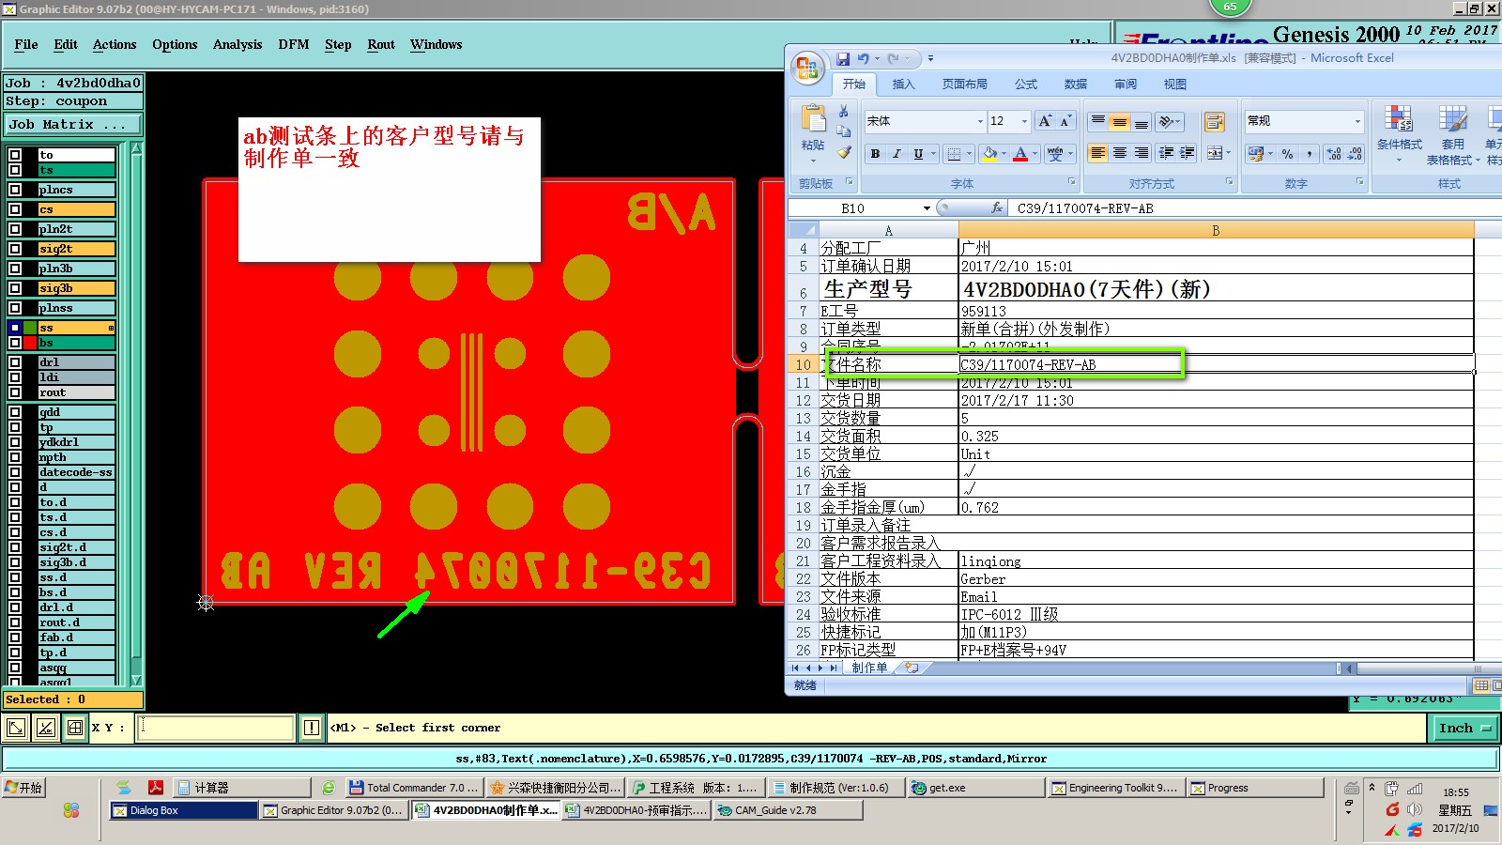Viewport: 1502px width, 845px height.
Task: Click the Inch units button
Action: [1464, 728]
